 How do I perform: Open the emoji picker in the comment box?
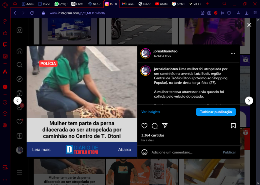click(x=145, y=152)
